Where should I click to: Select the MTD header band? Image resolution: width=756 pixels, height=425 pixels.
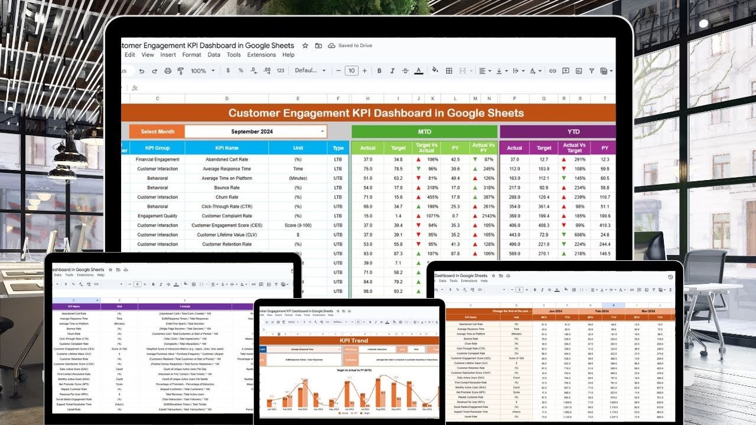[x=424, y=132]
